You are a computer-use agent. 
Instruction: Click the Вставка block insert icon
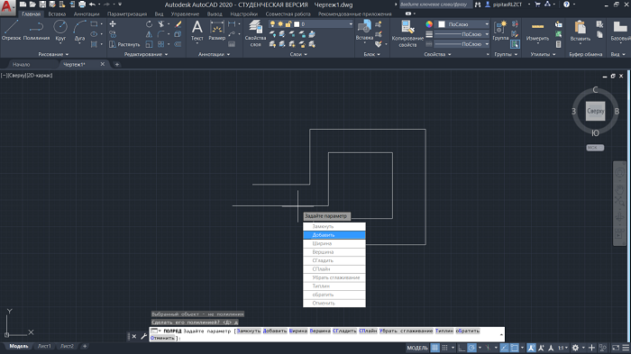click(x=364, y=31)
